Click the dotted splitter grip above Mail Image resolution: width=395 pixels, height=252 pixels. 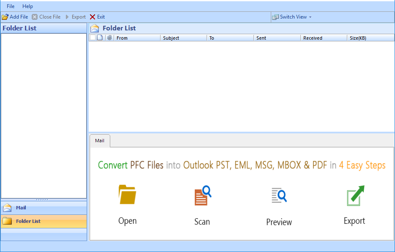(42, 200)
